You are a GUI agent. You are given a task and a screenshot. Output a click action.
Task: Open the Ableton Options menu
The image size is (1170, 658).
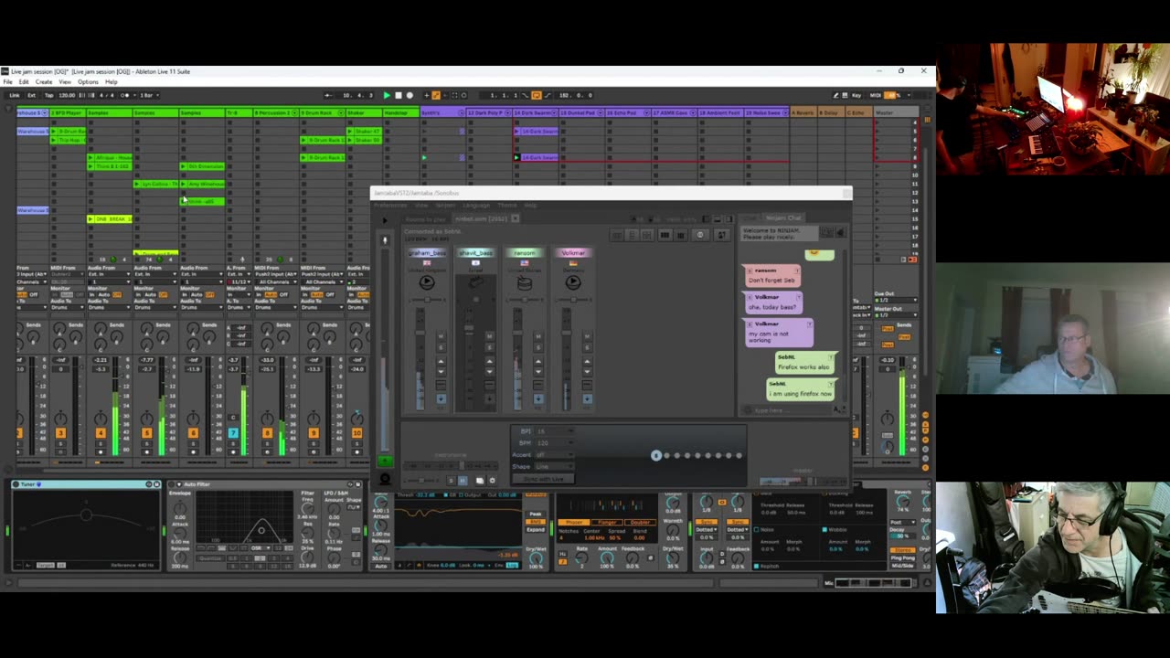coord(88,82)
